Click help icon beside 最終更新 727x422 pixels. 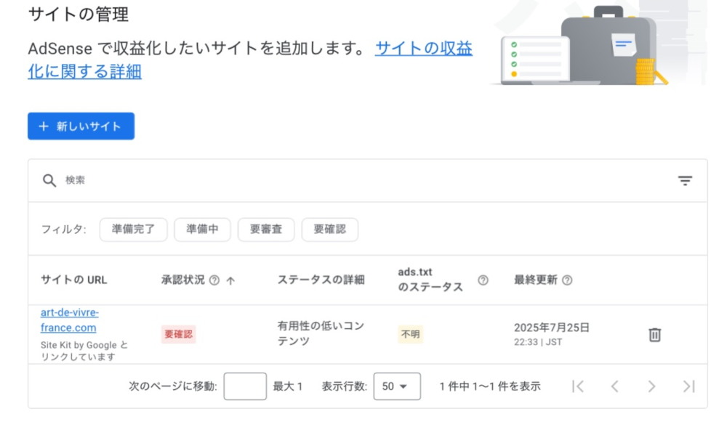click(x=567, y=280)
